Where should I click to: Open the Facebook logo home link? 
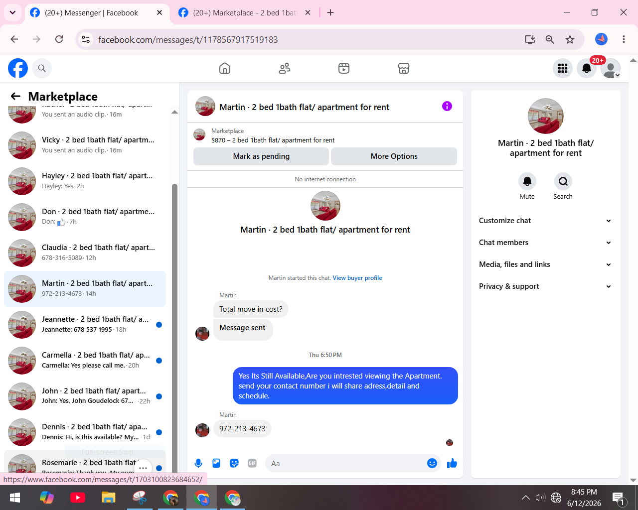tap(18, 68)
